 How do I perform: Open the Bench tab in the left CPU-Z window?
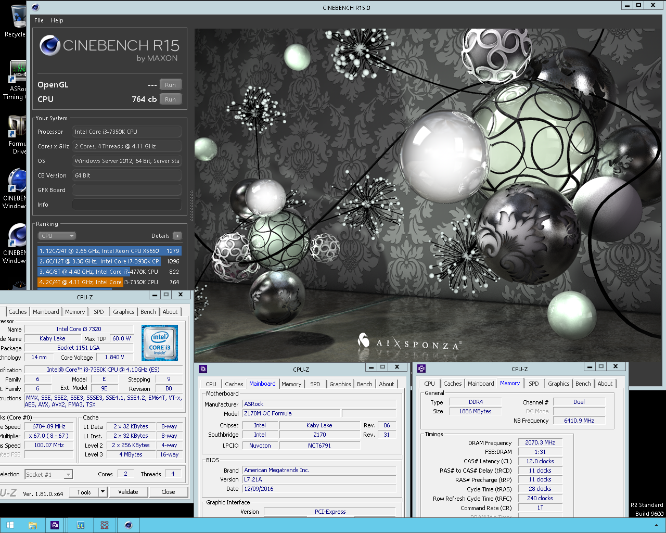pos(148,312)
